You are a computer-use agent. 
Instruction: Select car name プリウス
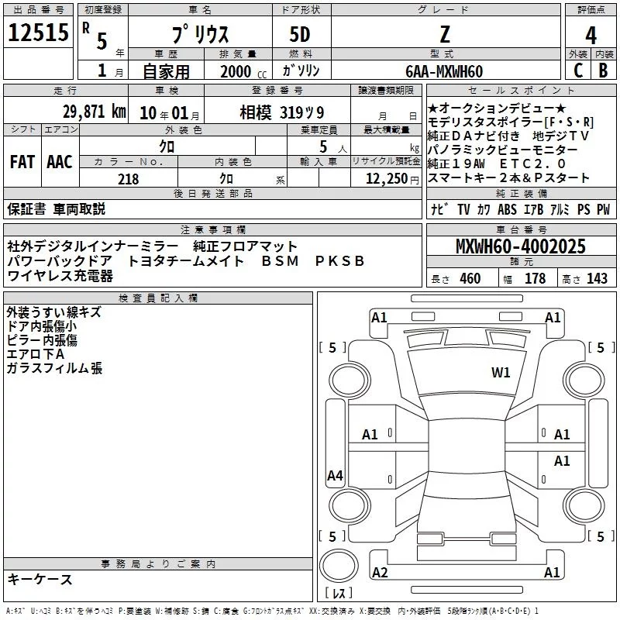(200, 34)
